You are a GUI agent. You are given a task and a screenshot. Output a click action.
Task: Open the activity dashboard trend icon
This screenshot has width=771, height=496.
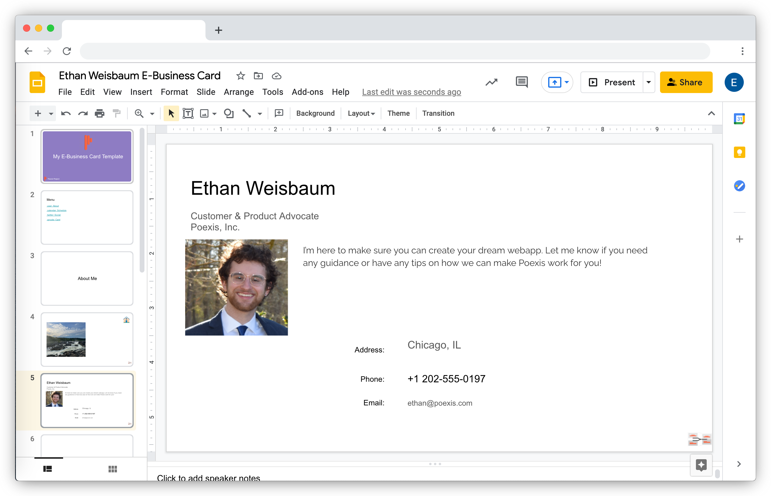click(491, 83)
